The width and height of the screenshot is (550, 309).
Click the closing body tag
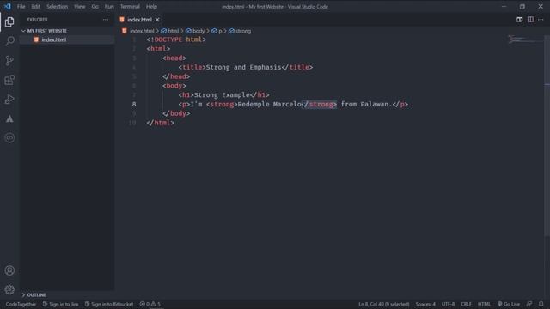176,113
